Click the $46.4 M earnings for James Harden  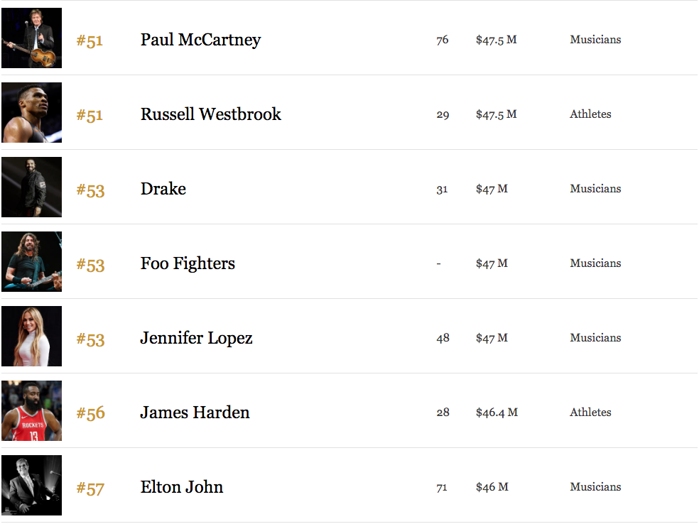pyautogui.click(x=497, y=413)
